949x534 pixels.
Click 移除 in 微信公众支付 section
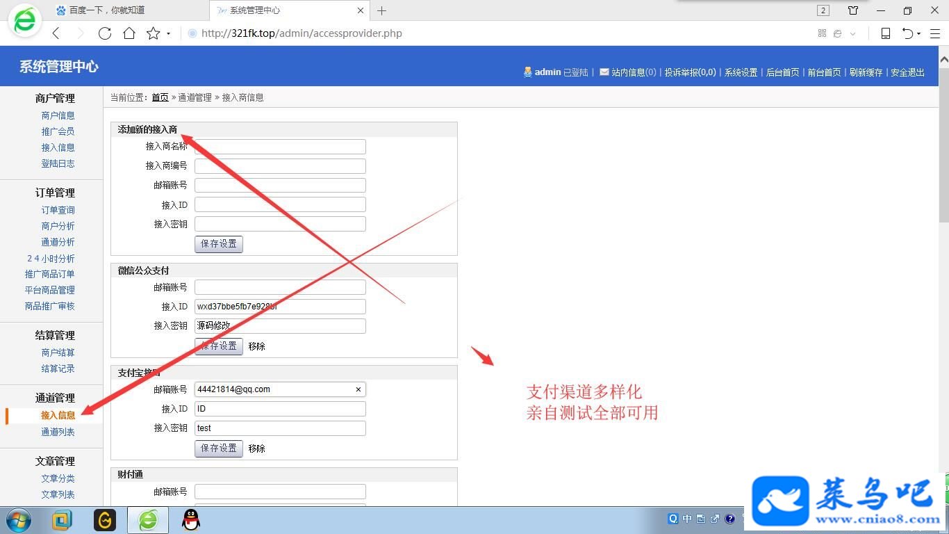click(256, 346)
